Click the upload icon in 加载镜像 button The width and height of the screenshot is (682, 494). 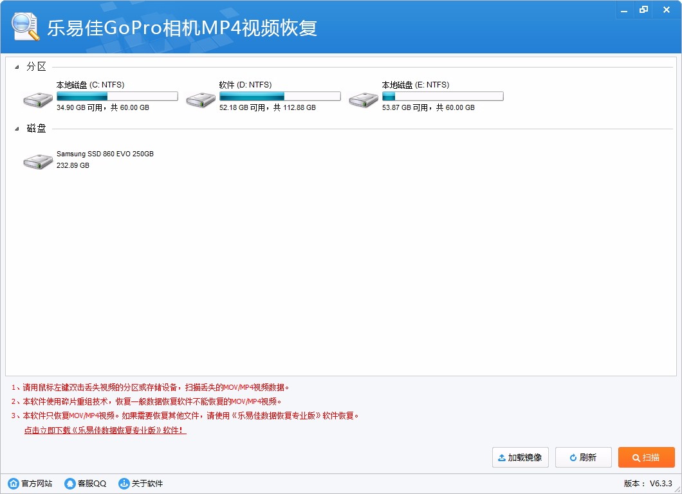[501, 457]
